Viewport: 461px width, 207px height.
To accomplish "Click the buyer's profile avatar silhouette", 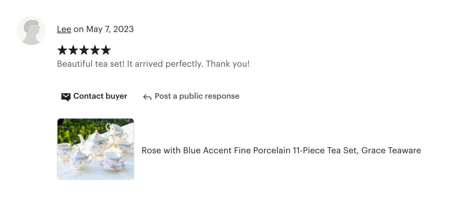I will [x=31, y=30].
